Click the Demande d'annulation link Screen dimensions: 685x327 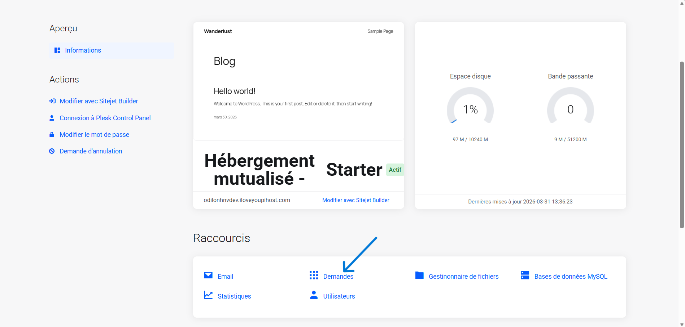click(91, 151)
